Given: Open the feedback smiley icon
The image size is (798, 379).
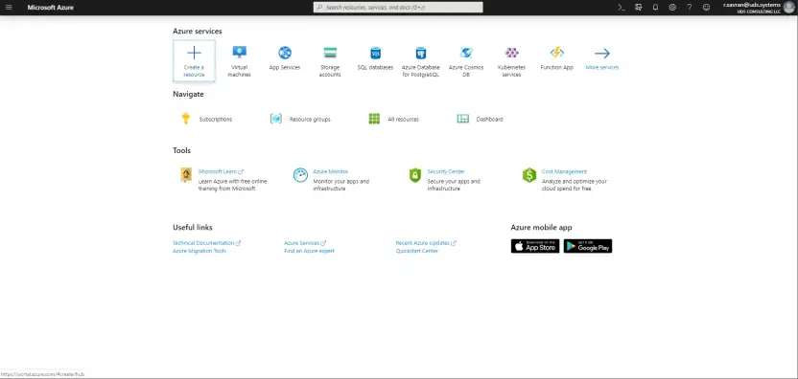Looking at the screenshot, I should (x=706, y=8).
